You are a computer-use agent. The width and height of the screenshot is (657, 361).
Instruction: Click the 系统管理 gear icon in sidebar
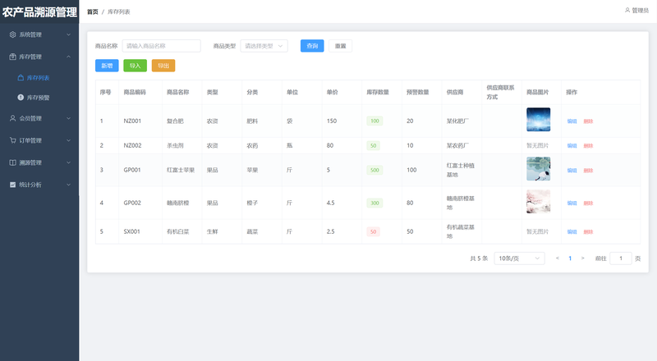click(12, 35)
